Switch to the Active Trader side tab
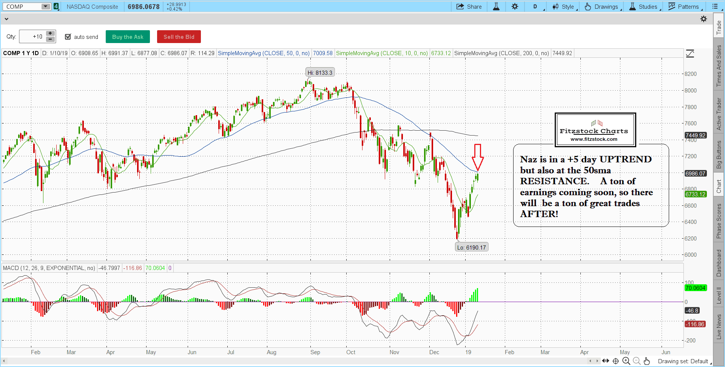This screenshot has height=367, width=725. point(719,114)
